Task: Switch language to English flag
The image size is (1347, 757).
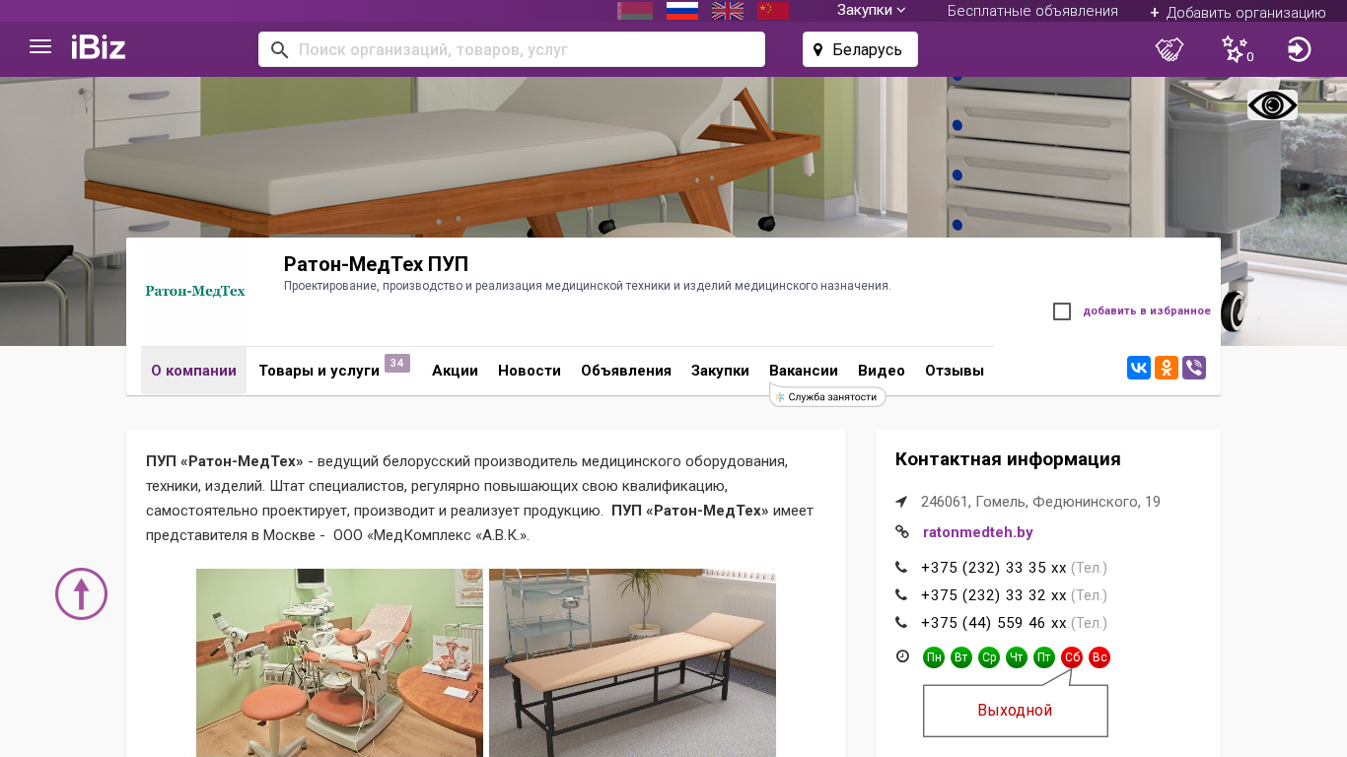Action: coord(728,11)
